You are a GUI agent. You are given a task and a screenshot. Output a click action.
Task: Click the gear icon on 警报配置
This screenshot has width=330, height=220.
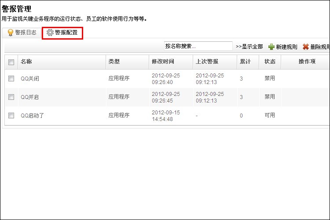coord(50,33)
